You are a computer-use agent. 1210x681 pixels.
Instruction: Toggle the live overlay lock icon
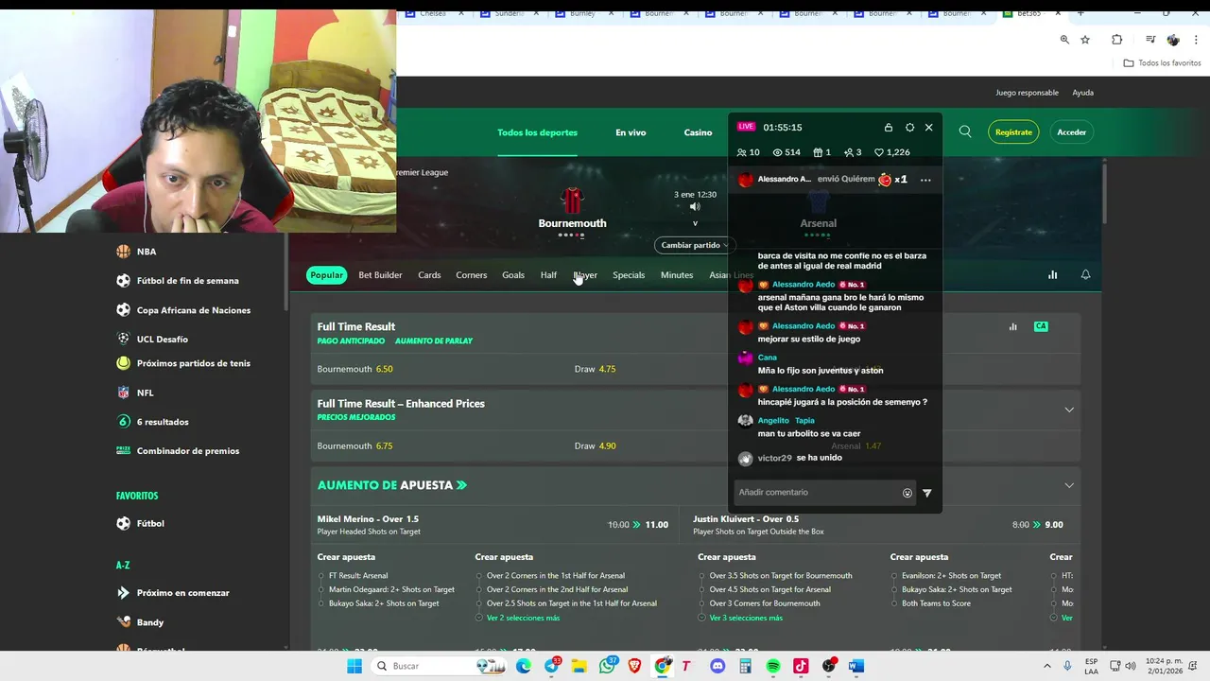tap(889, 128)
